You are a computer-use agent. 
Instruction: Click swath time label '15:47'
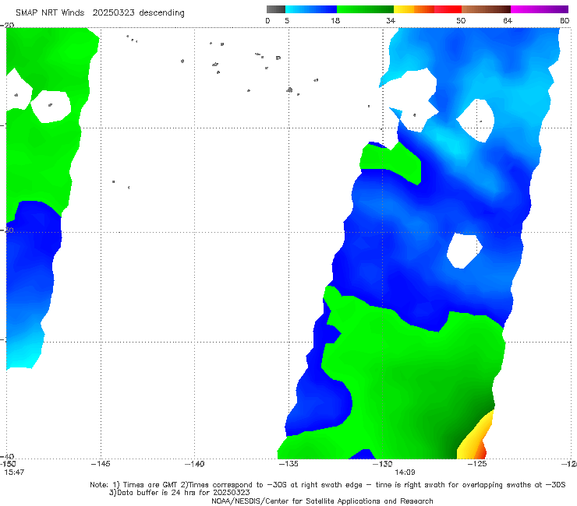[14, 473]
